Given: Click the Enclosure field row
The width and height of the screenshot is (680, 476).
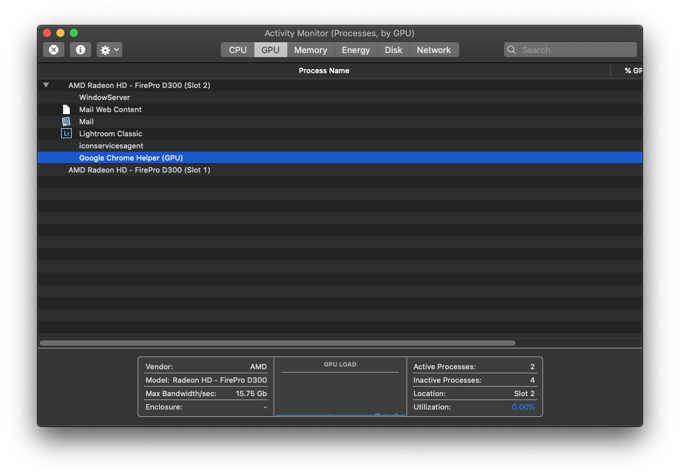Looking at the screenshot, I should [206, 407].
